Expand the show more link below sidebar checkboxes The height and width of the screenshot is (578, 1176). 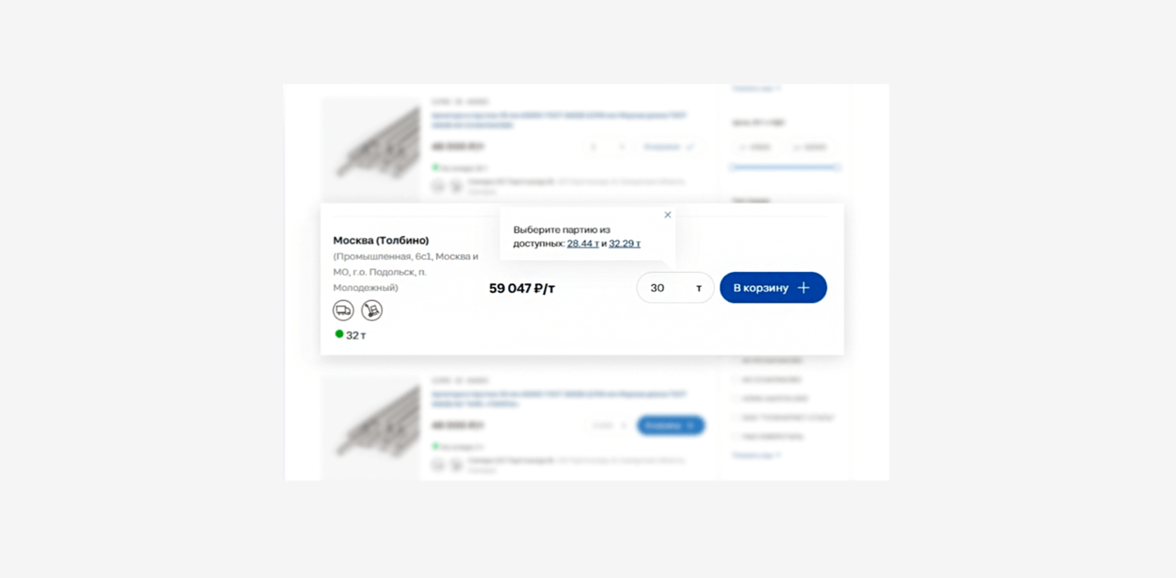tap(757, 455)
